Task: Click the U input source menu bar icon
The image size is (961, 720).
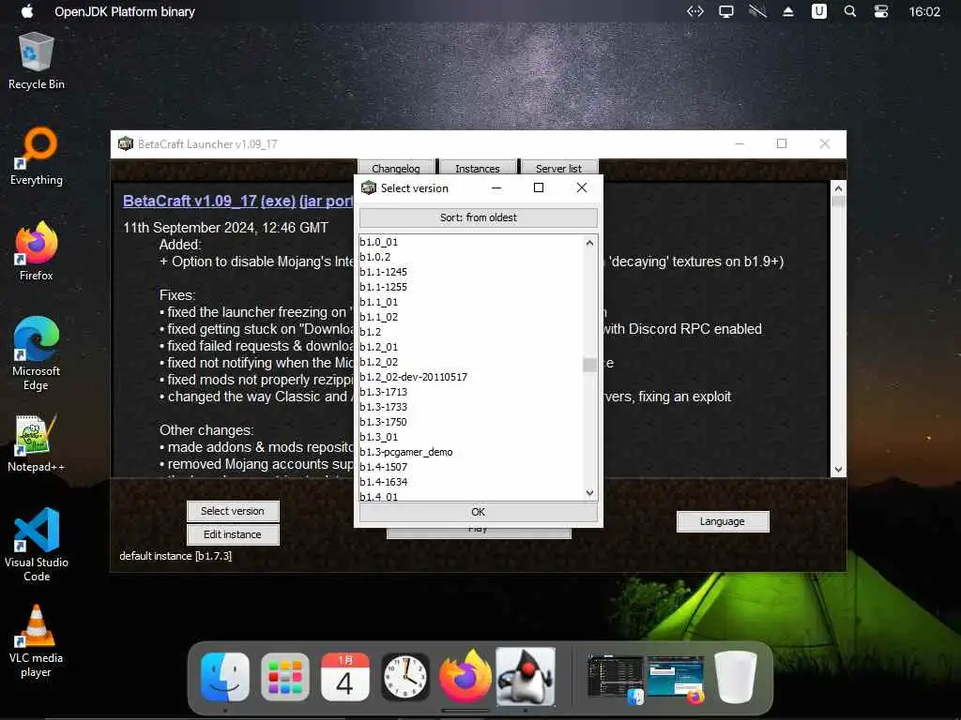Action: coord(818,11)
